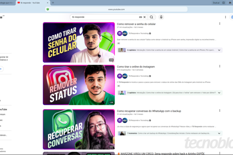The height and width of the screenshot is (155, 233).
Task: Open channel name under 'Como remover a senha do celular'
Action: point(138,33)
